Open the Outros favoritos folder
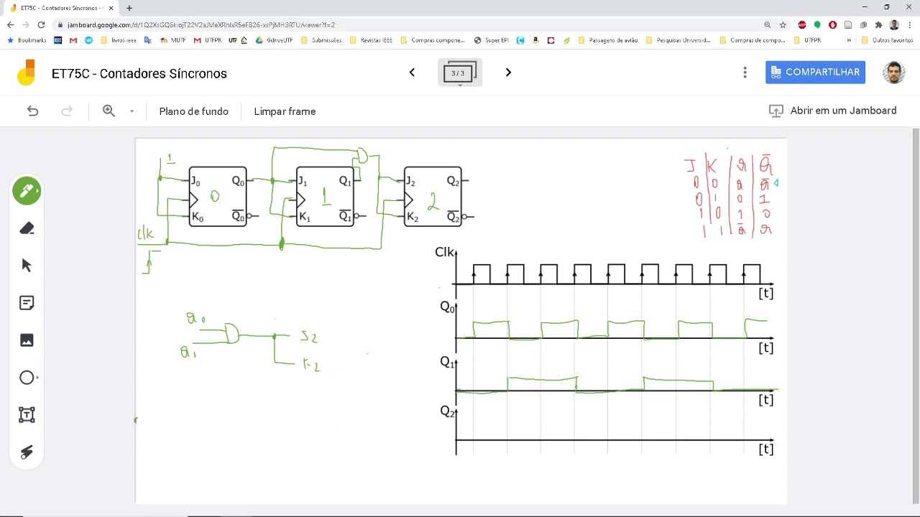Screen dimensions: 920x517 pyautogui.click(x=887, y=40)
